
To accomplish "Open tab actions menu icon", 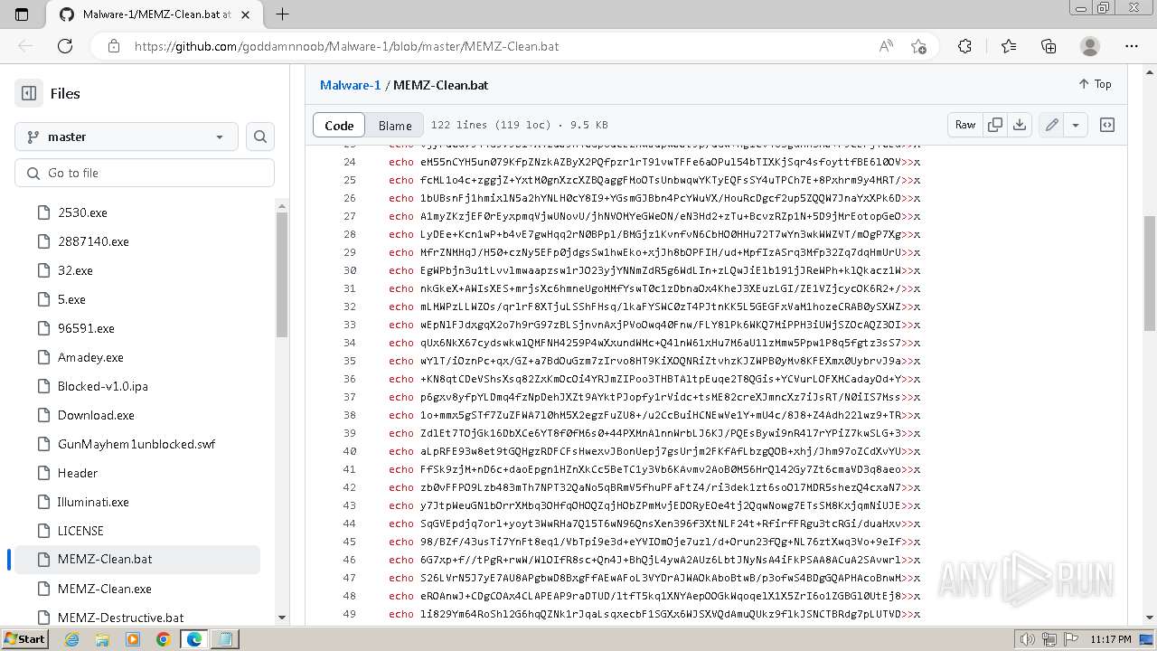I will coord(22,14).
